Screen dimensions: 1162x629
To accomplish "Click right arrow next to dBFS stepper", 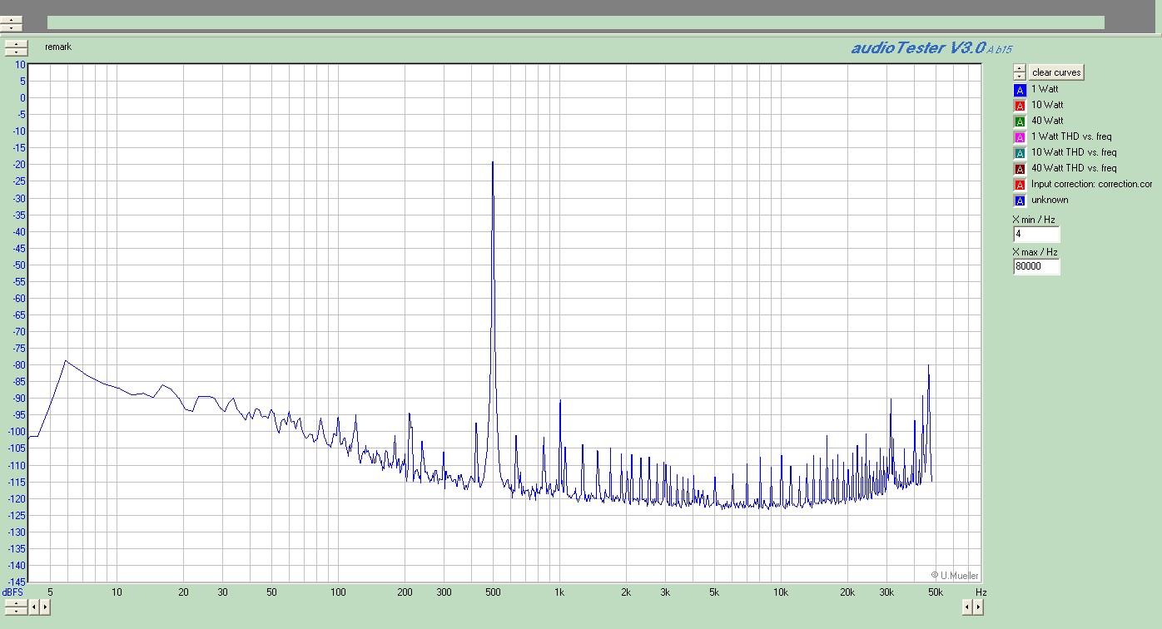I will [x=45, y=607].
